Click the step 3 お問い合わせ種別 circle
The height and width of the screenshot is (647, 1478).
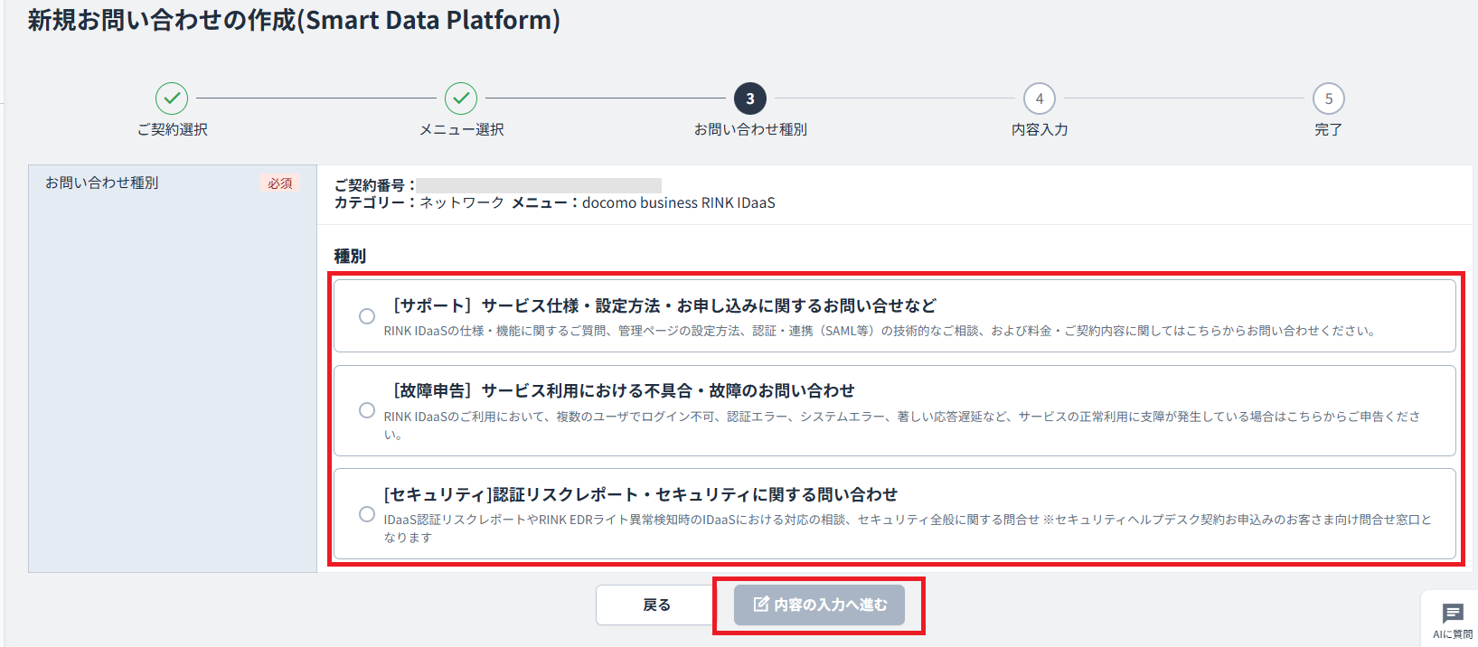click(750, 98)
